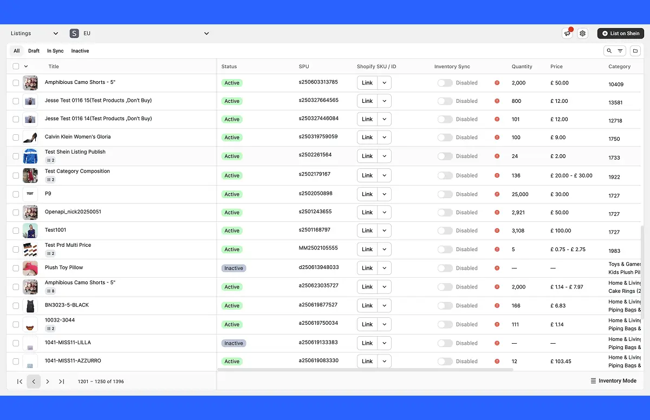
Task: Go to the previous listings page
Action: [34, 382]
